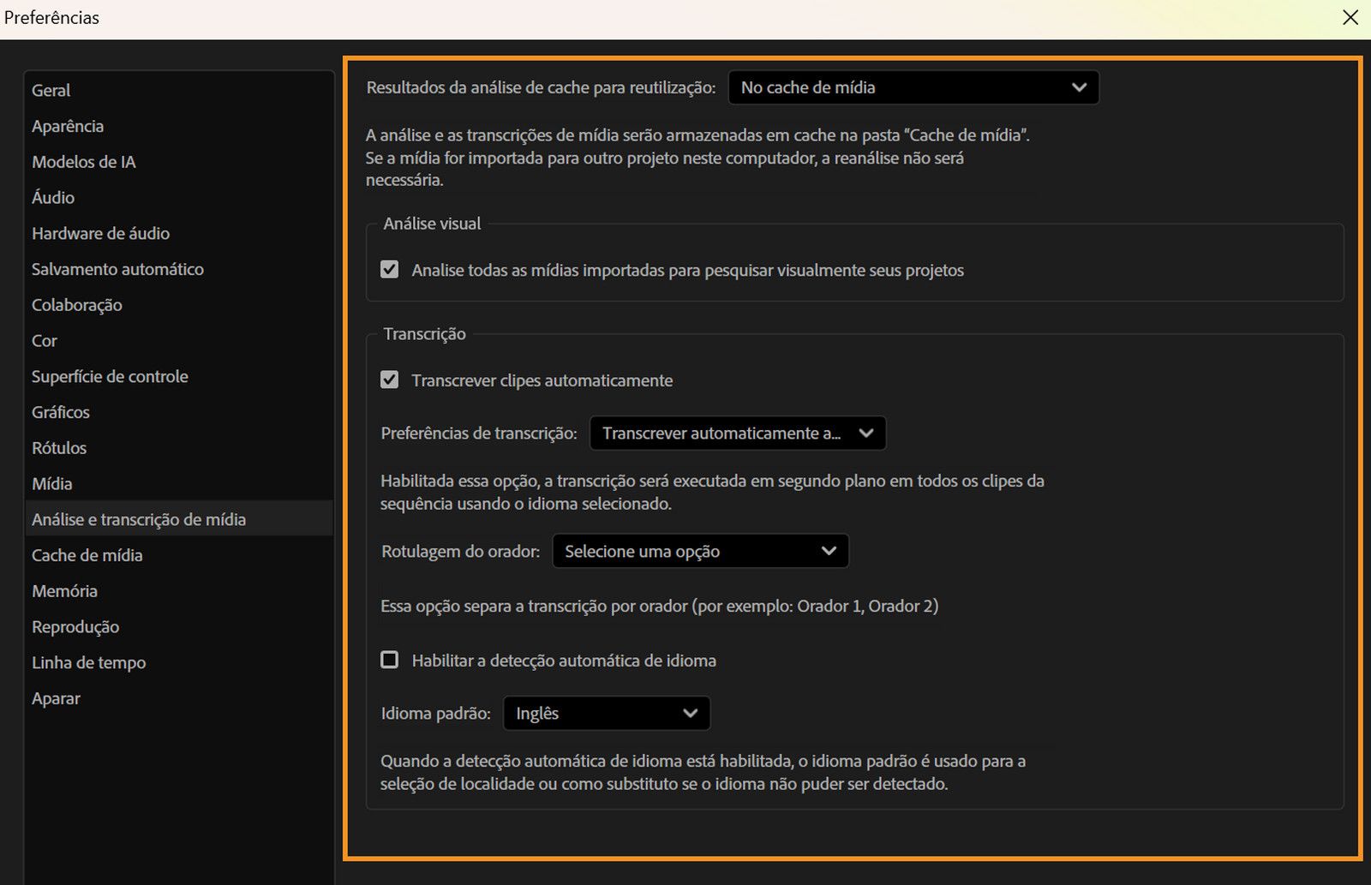The image size is (1371, 885).
Task: Go to 'Cache de mídia' settings
Action: pyautogui.click(x=87, y=555)
